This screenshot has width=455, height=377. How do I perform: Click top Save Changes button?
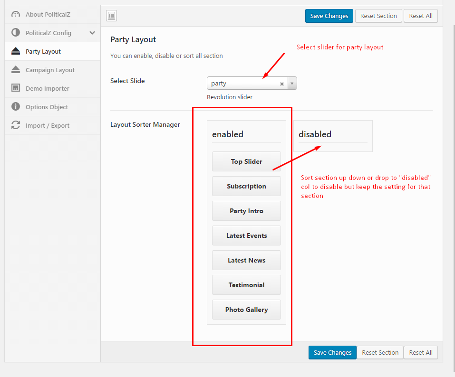pos(329,16)
